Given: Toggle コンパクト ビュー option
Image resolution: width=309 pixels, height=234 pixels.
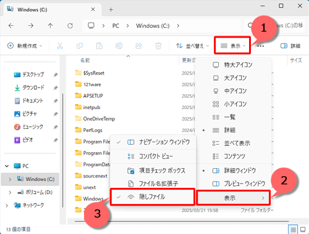Looking at the screenshot, I should tap(153, 156).
